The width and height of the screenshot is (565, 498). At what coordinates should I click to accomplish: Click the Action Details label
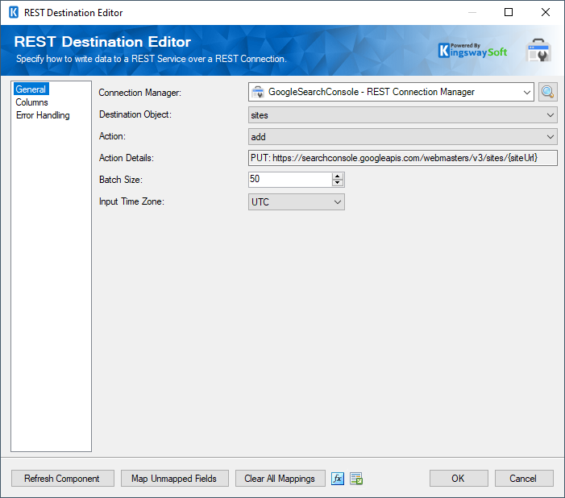[x=126, y=158]
